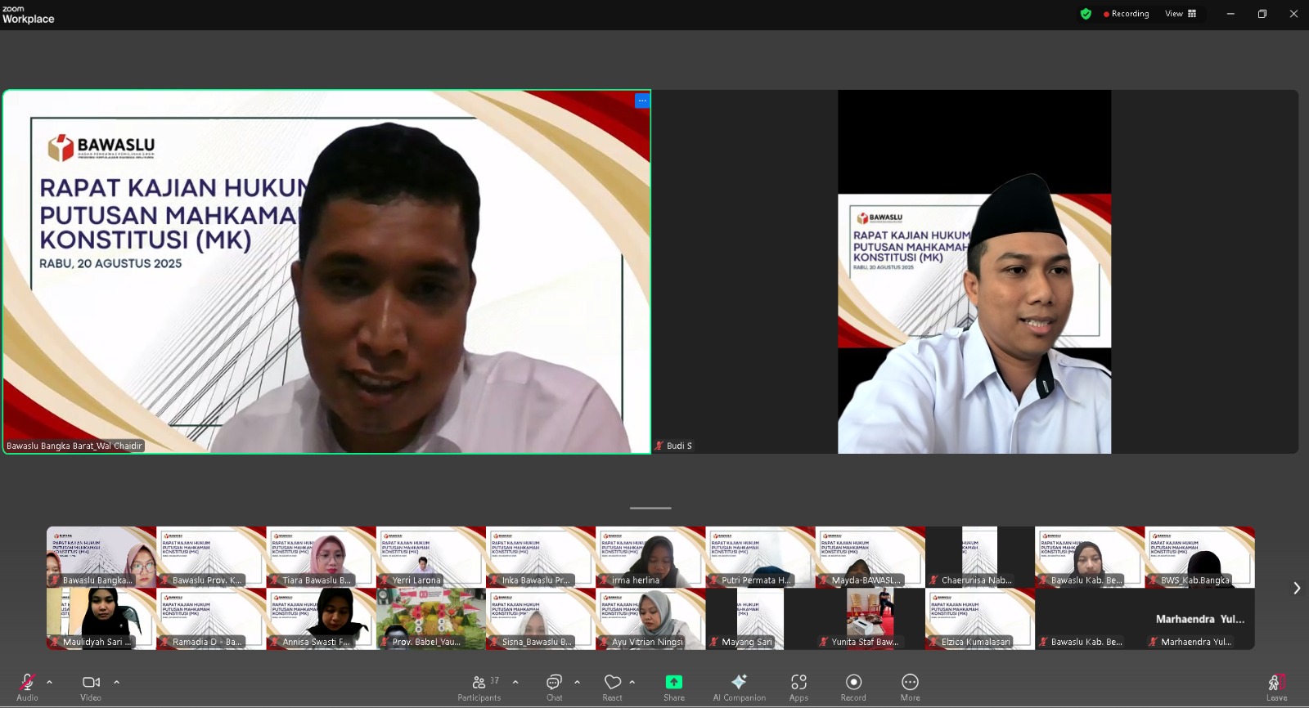Open the View layout menu
This screenshot has height=708, width=1309.
[x=1181, y=14]
